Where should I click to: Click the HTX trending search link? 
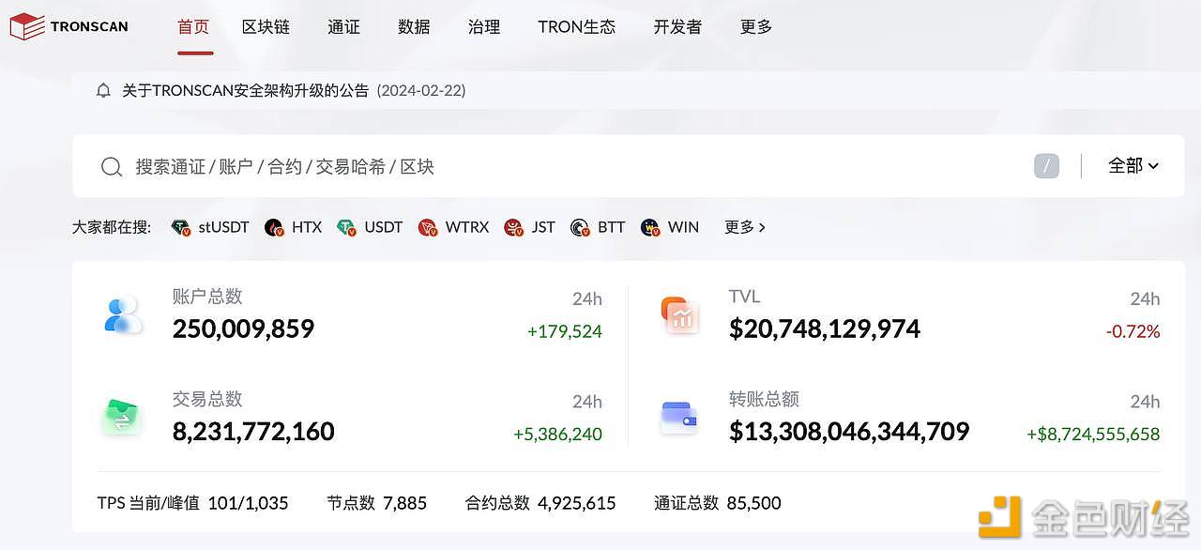click(x=307, y=227)
